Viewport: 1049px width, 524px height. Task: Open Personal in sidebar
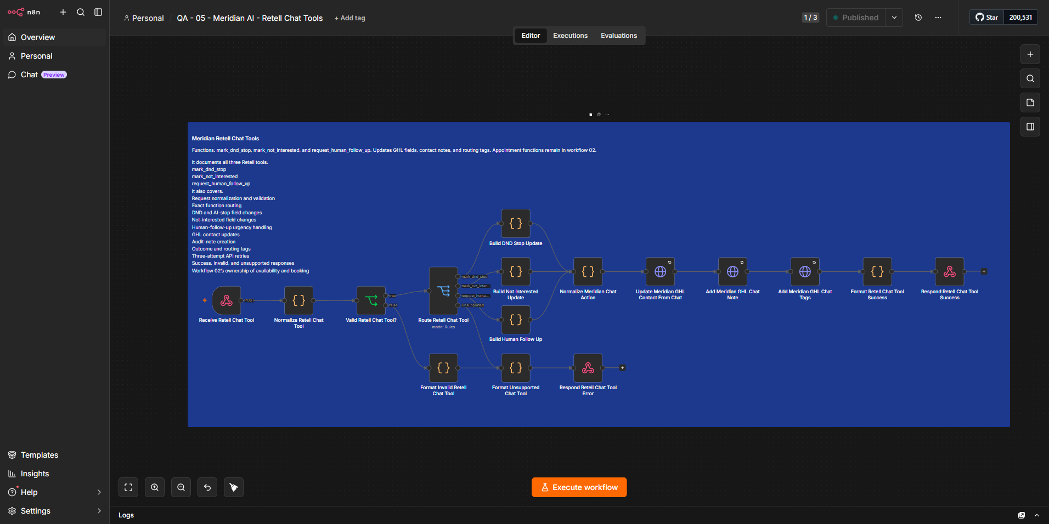[x=55, y=56]
